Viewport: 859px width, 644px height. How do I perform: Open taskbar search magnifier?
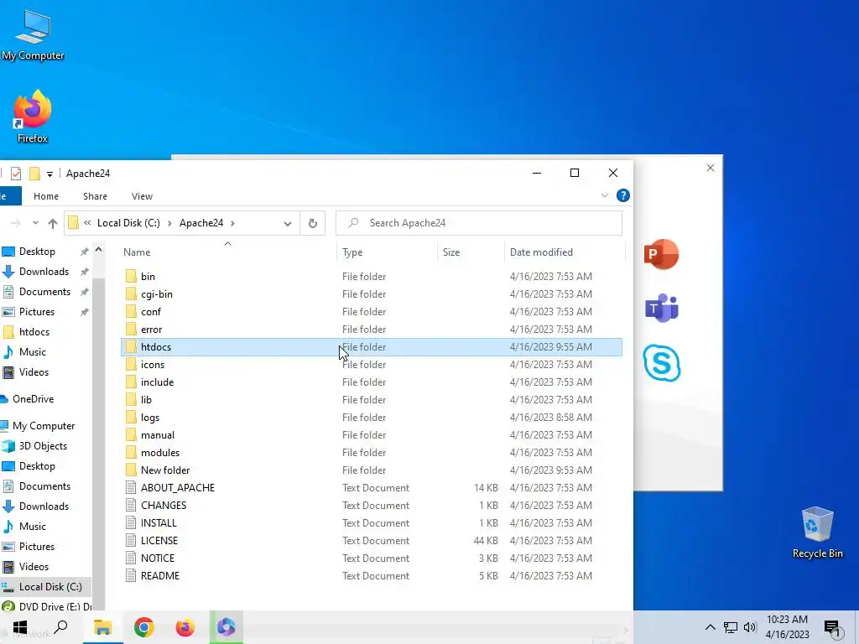60,627
